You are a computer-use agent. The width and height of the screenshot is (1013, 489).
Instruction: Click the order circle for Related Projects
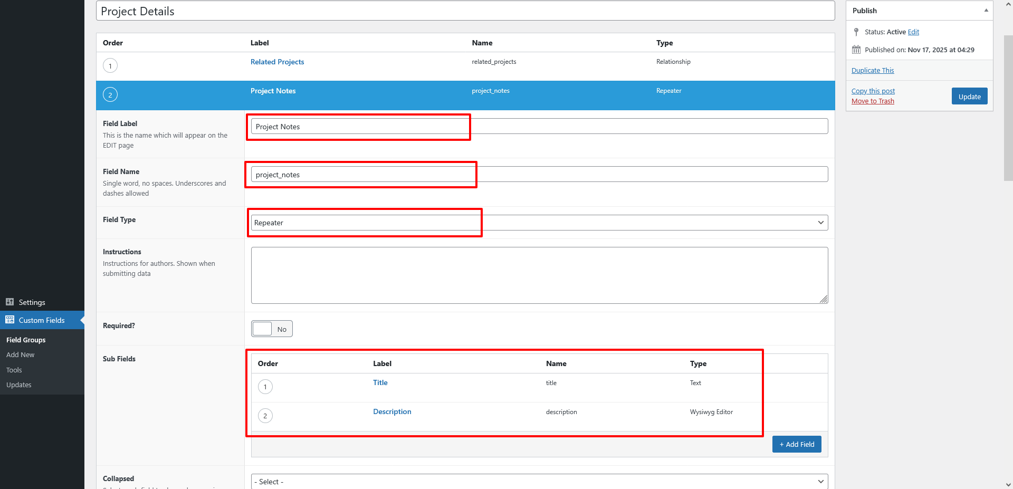[110, 66]
